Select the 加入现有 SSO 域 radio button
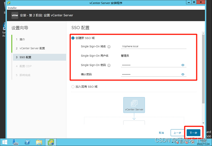Image resolution: width=212 pixels, height=146 pixels. coord(73,87)
